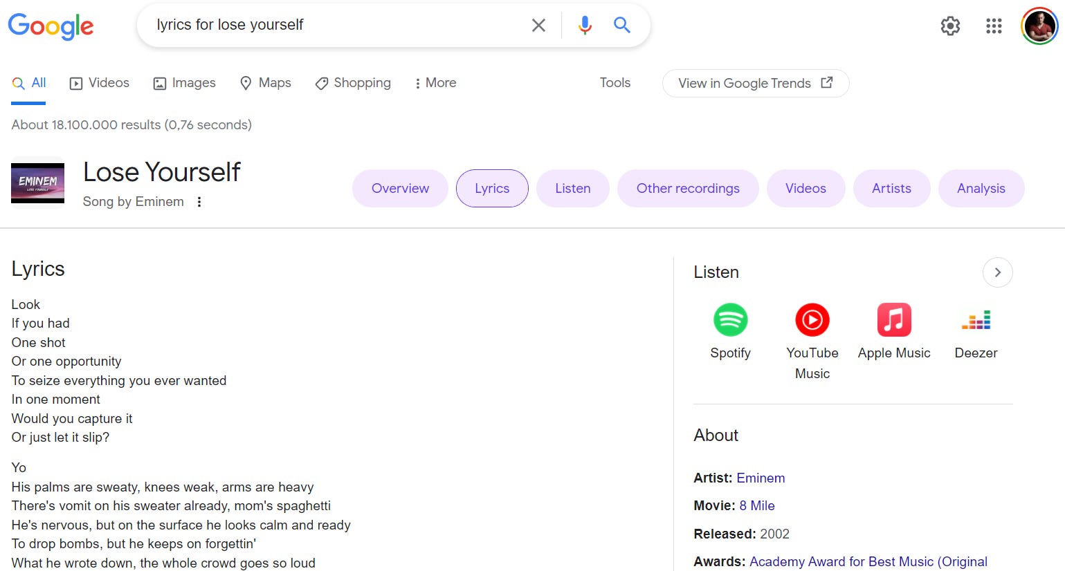Open the three-dot menu beside Song by Eminem

click(x=199, y=202)
